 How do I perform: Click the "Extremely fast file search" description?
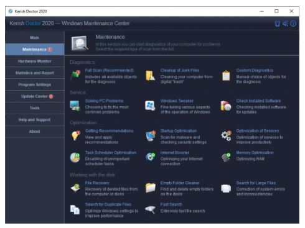point(182,211)
